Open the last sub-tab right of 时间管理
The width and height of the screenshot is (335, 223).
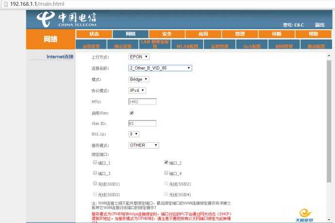click(316, 44)
